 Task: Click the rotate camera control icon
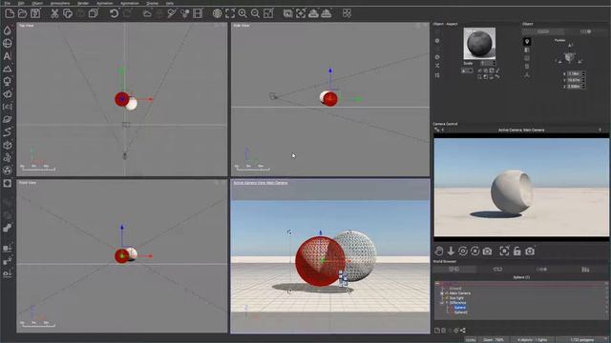[463, 251]
